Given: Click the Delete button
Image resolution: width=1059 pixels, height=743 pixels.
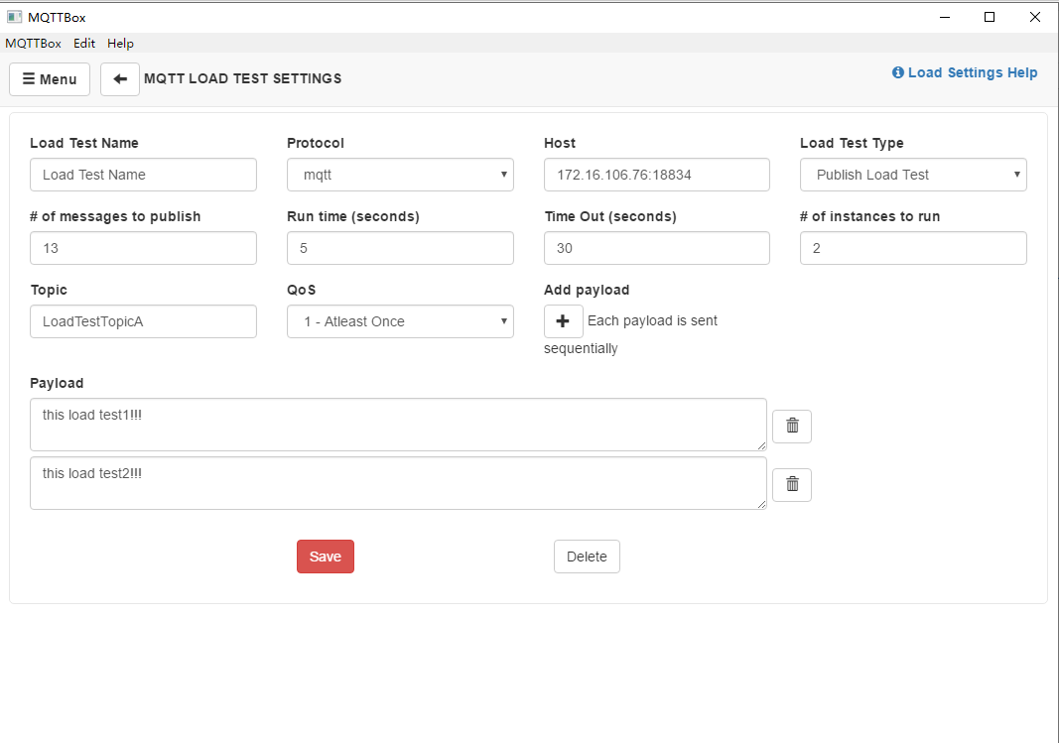Looking at the screenshot, I should [587, 557].
